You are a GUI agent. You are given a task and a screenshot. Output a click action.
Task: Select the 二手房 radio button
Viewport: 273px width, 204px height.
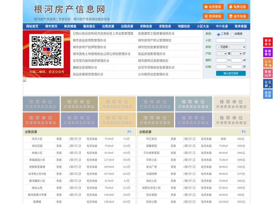(218, 34)
